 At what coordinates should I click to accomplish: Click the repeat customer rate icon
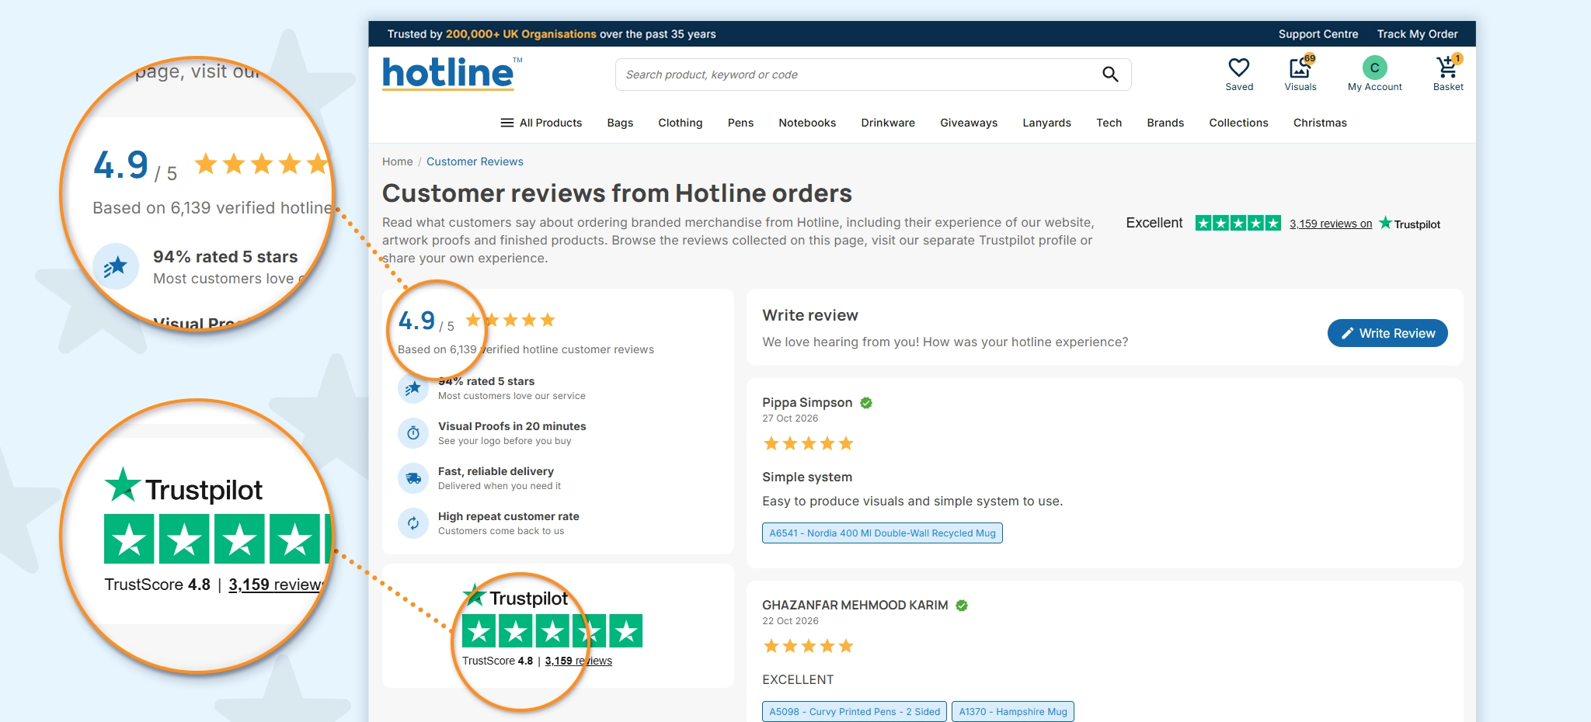click(413, 522)
